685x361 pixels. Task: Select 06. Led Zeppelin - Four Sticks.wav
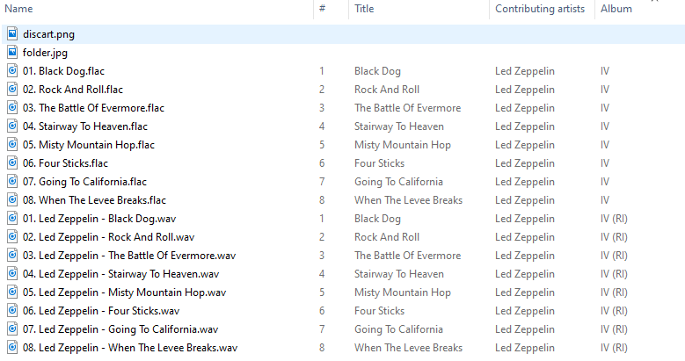click(x=109, y=311)
